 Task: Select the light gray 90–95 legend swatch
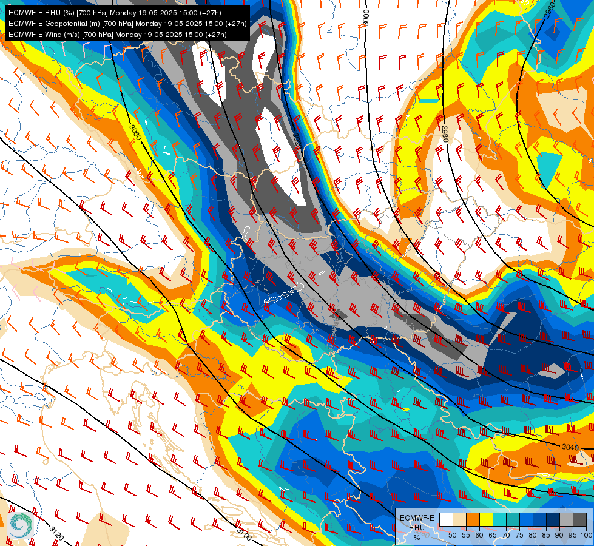[567, 519]
